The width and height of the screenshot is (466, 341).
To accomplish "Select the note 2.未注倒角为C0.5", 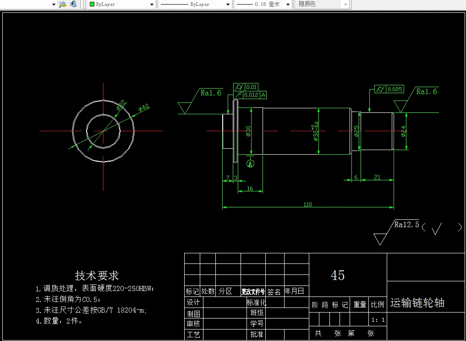I will point(68,299).
